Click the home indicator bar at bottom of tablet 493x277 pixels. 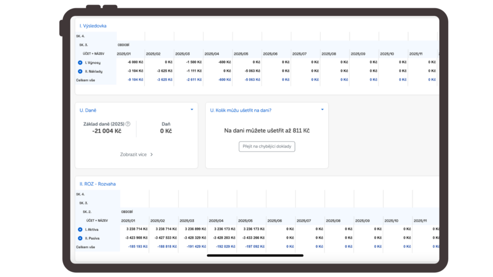255,256
